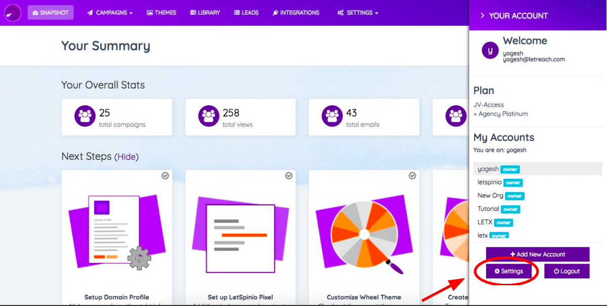Click the owner badge beside New Org
The image size is (607, 306).
(515, 196)
